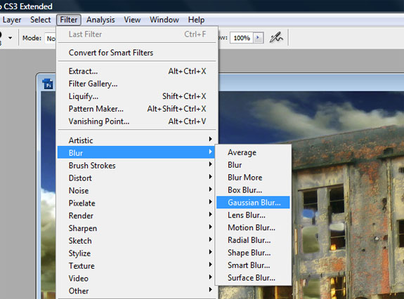404x299 pixels.
Task: Expand the Pixelate submenu
Action: (x=137, y=204)
